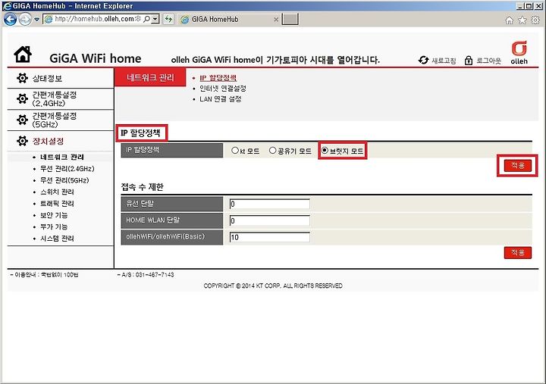Select 무선 관리(2.4GHz) in the sidebar
Screen dimensions: 546x384
coord(67,169)
